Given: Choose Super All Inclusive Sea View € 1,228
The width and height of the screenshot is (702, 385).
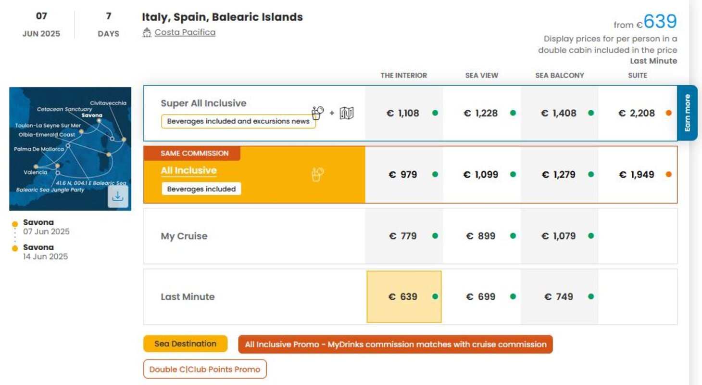Looking at the screenshot, I should click(x=481, y=113).
